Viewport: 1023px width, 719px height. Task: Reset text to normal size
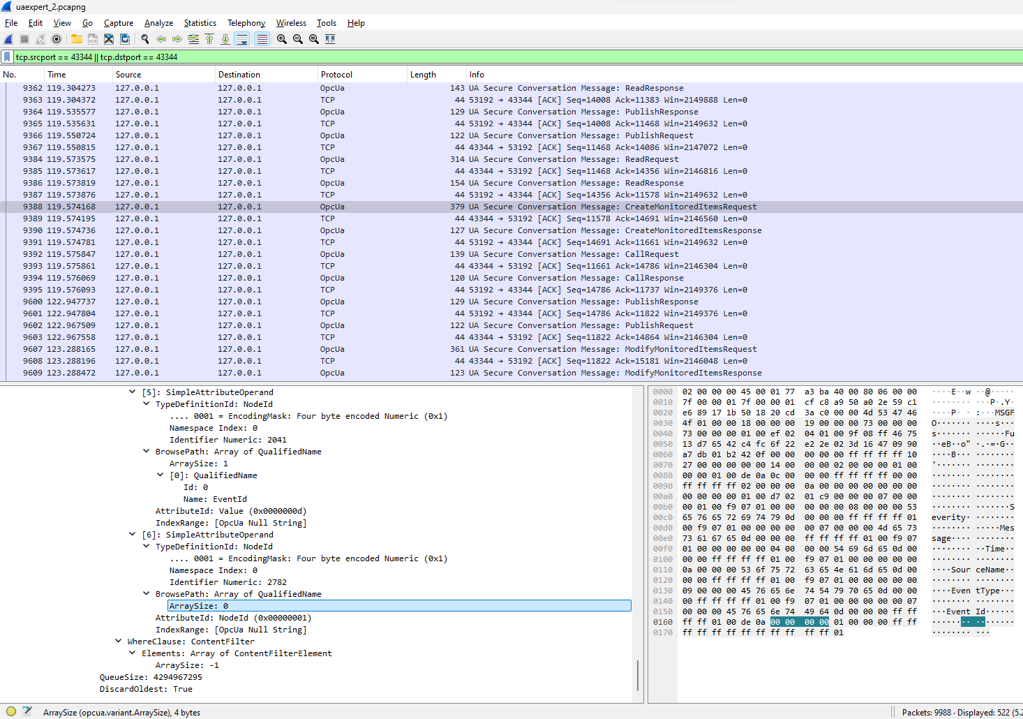pyautogui.click(x=314, y=39)
